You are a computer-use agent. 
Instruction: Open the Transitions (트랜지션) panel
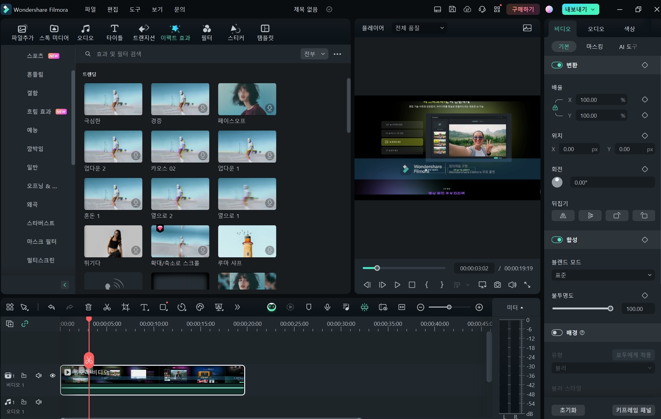point(144,32)
